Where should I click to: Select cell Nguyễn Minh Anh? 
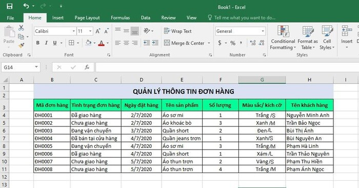(309, 115)
